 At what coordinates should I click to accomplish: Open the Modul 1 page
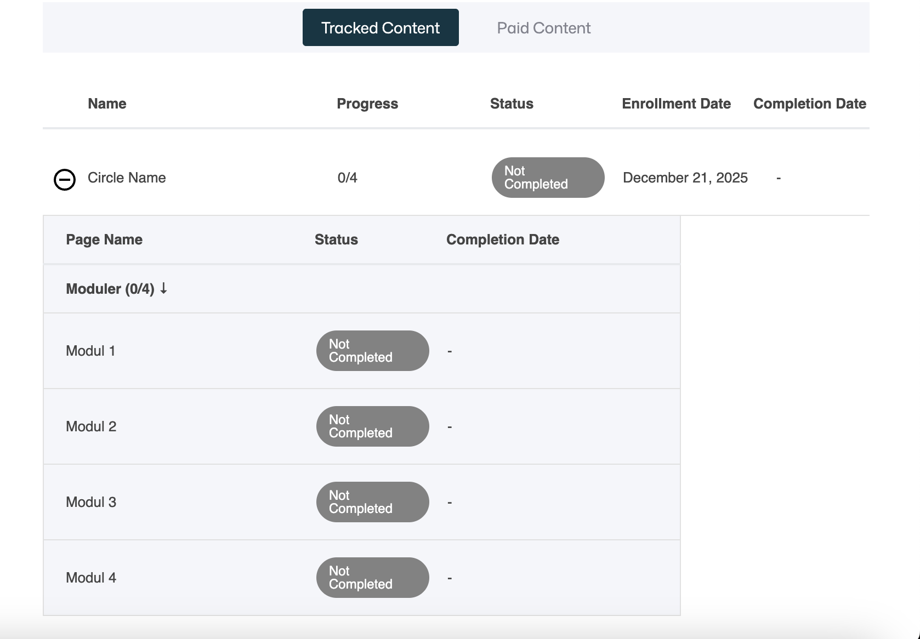[90, 351]
